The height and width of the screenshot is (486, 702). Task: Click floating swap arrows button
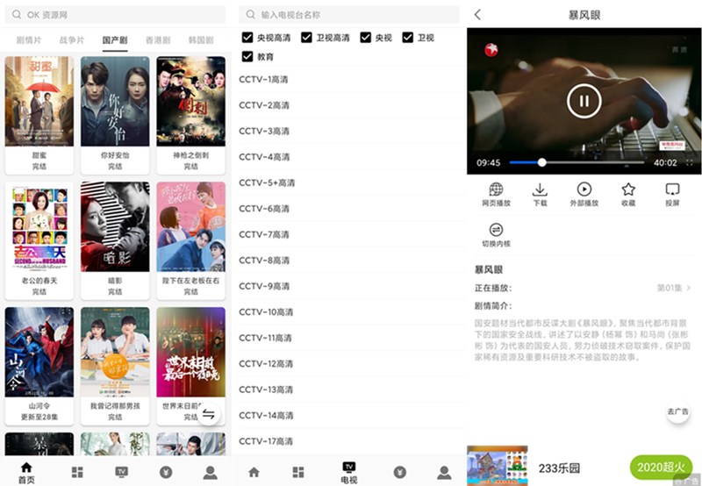(209, 414)
